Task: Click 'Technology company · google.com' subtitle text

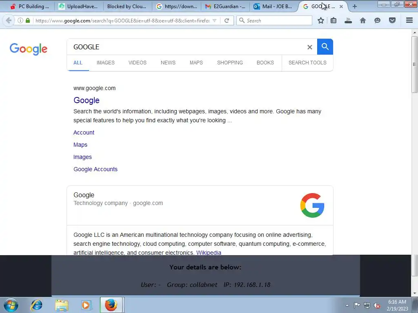Action: (x=118, y=203)
